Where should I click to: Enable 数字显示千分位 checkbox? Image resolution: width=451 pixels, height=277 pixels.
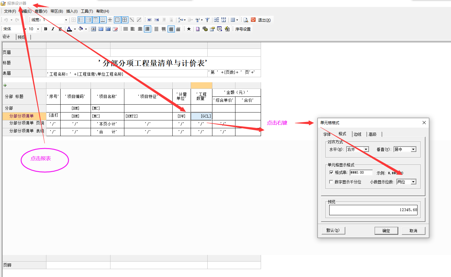(x=331, y=182)
